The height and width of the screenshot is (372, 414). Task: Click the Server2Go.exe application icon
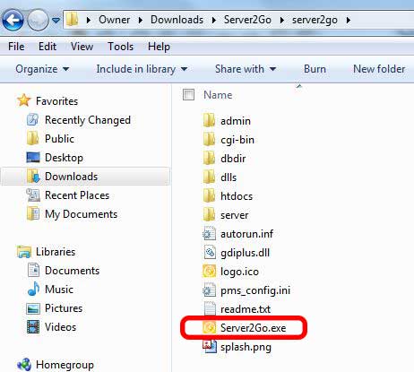209,327
